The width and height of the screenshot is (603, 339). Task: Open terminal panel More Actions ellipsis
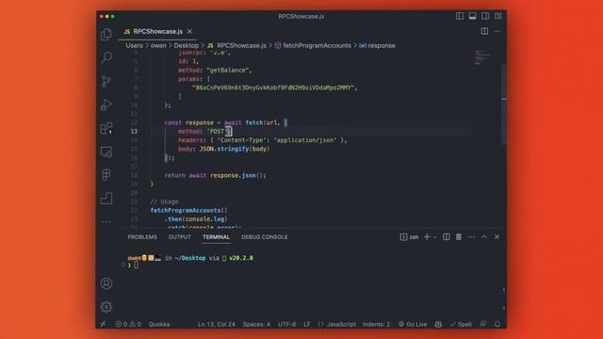click(x=471, y=237)
